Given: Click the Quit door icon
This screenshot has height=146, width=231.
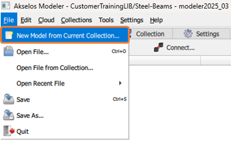Looking at the screenshot, I should point(9,131).
